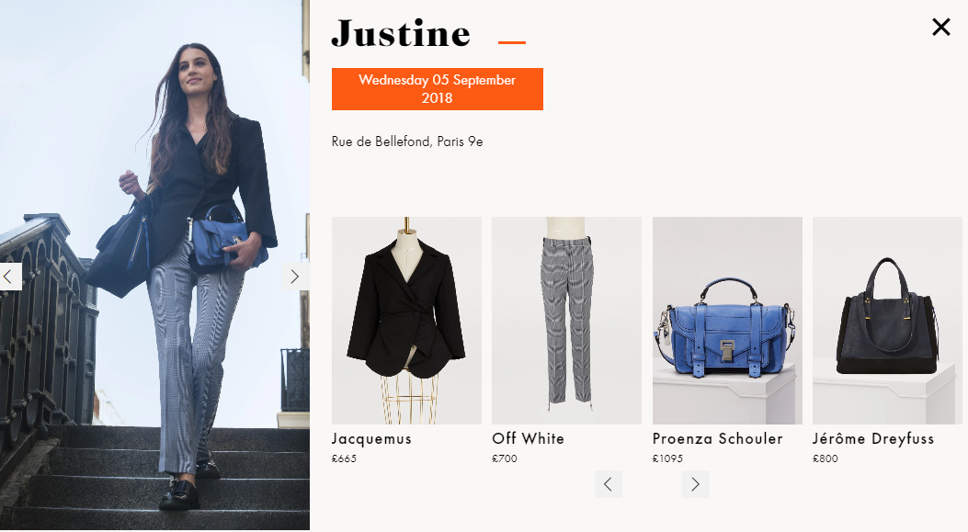
Task: Advance product carousel to next items
Action: 696,484
